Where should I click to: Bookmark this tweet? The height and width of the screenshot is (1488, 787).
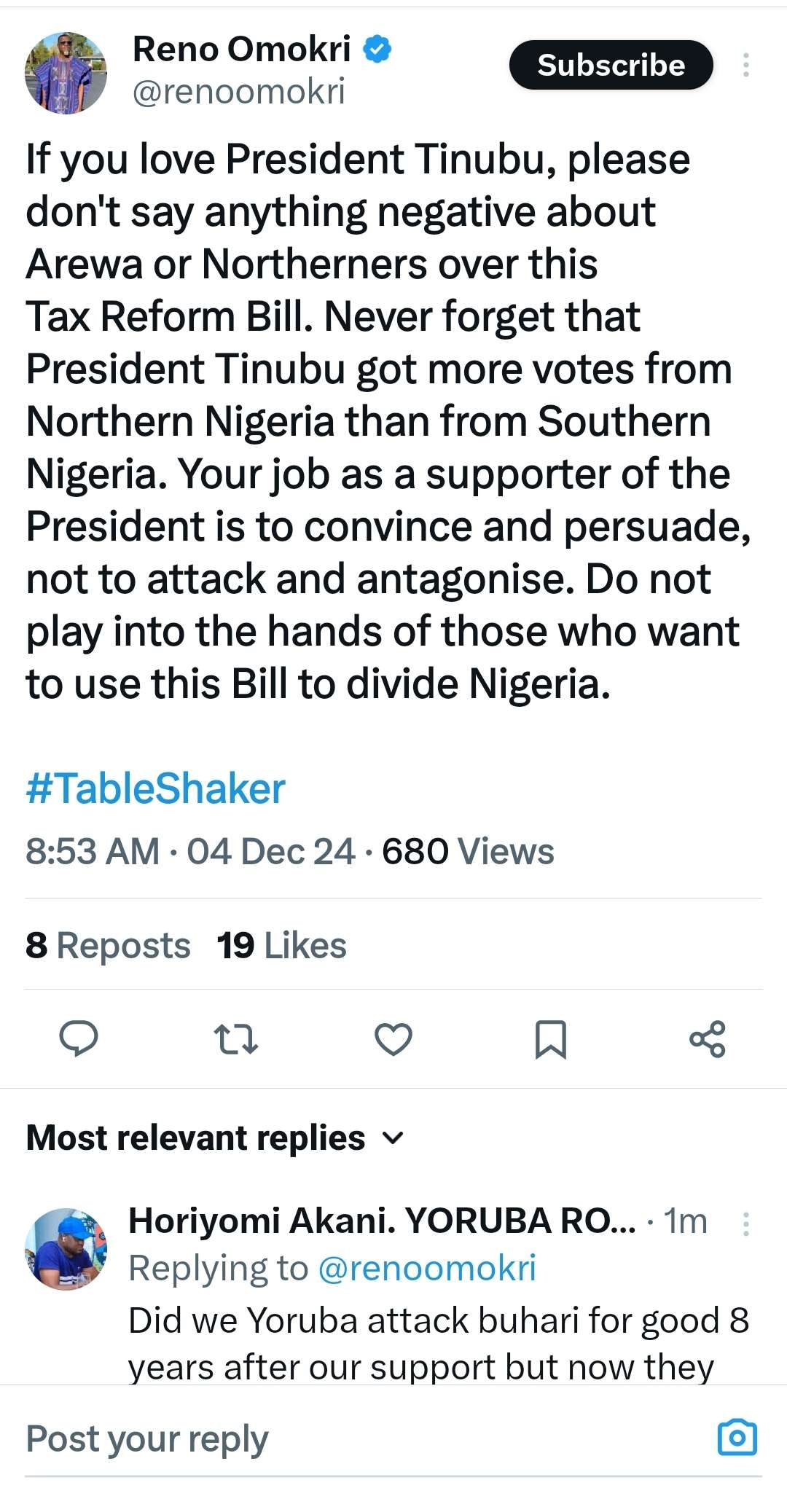(550, 1039)
